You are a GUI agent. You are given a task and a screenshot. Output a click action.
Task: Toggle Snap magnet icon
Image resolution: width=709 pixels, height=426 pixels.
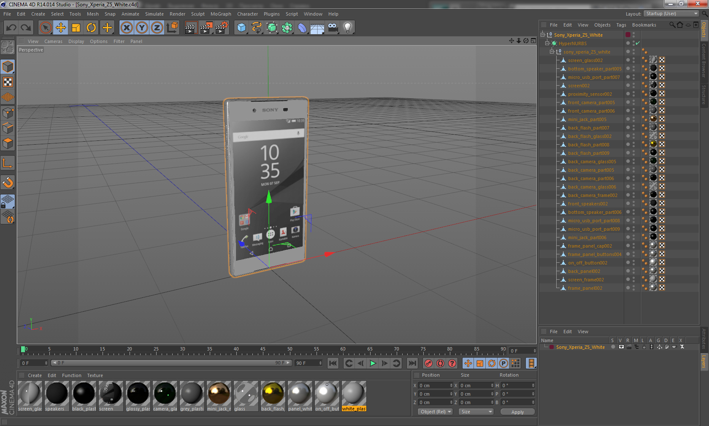(8, 183)
